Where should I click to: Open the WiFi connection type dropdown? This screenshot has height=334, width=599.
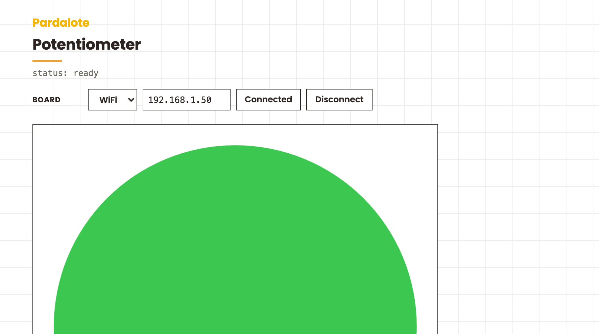pos(113,100)
